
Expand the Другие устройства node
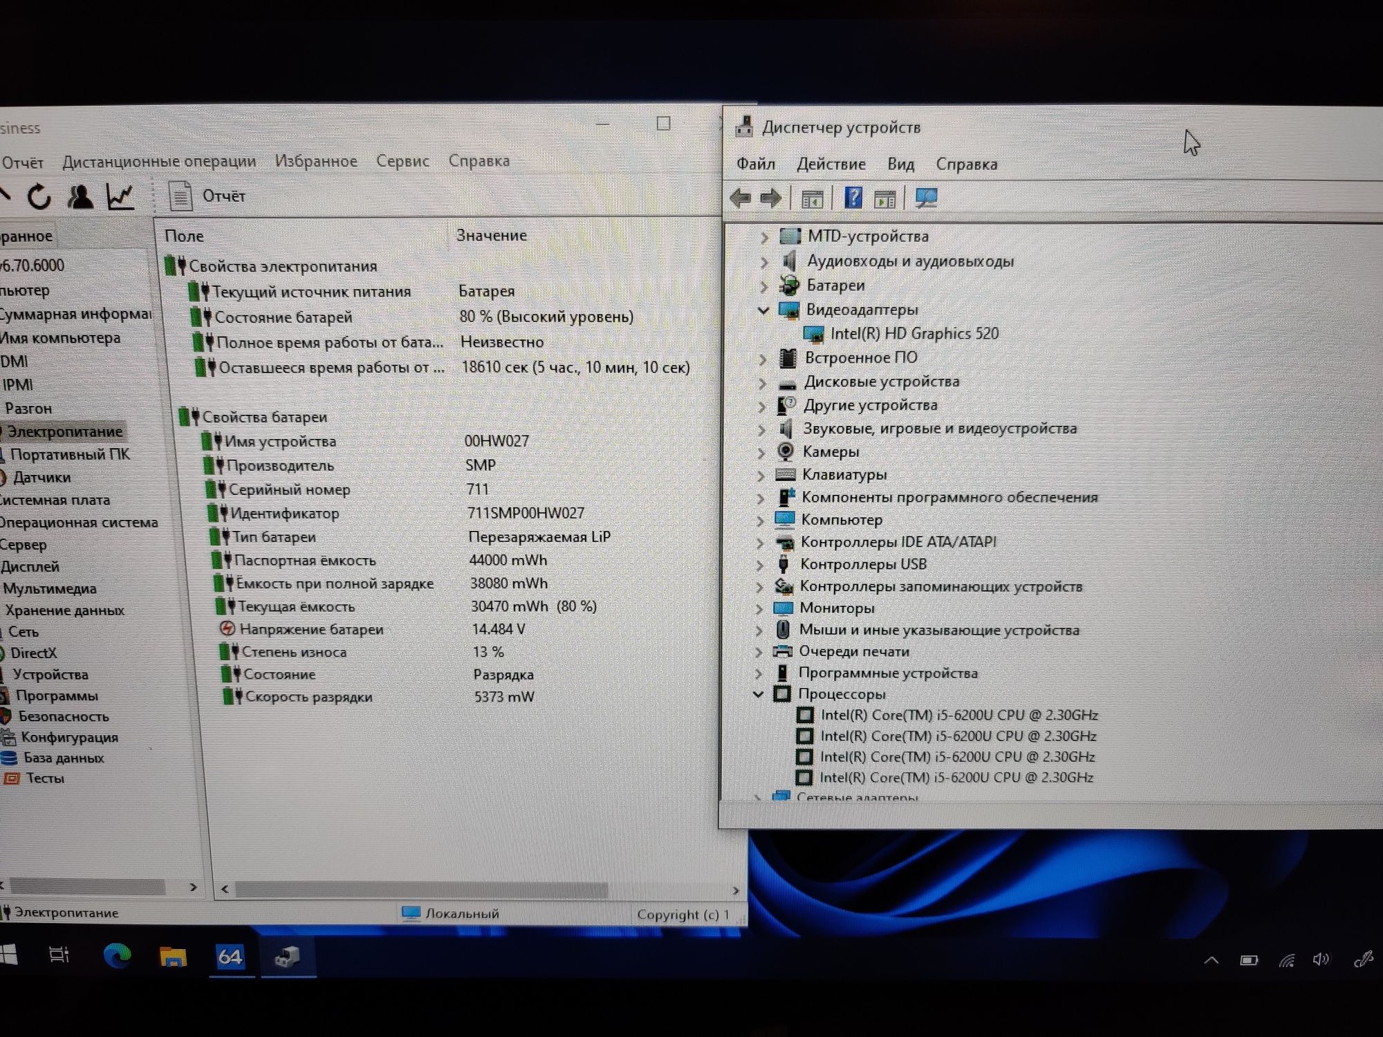[x=762, y=407]
